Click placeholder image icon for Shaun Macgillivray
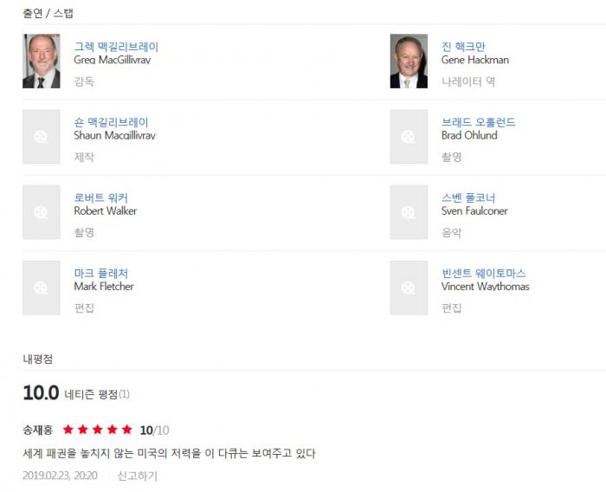This screenshot has height=492, width=606. point(41,137)
